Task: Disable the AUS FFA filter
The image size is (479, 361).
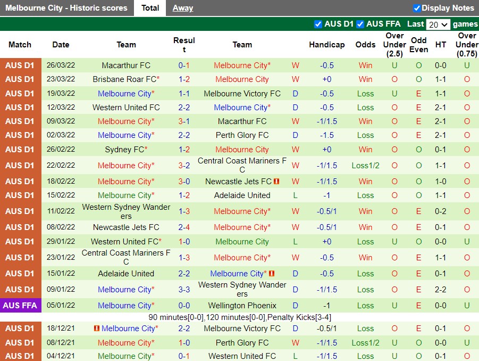Action: pos(360,24)
